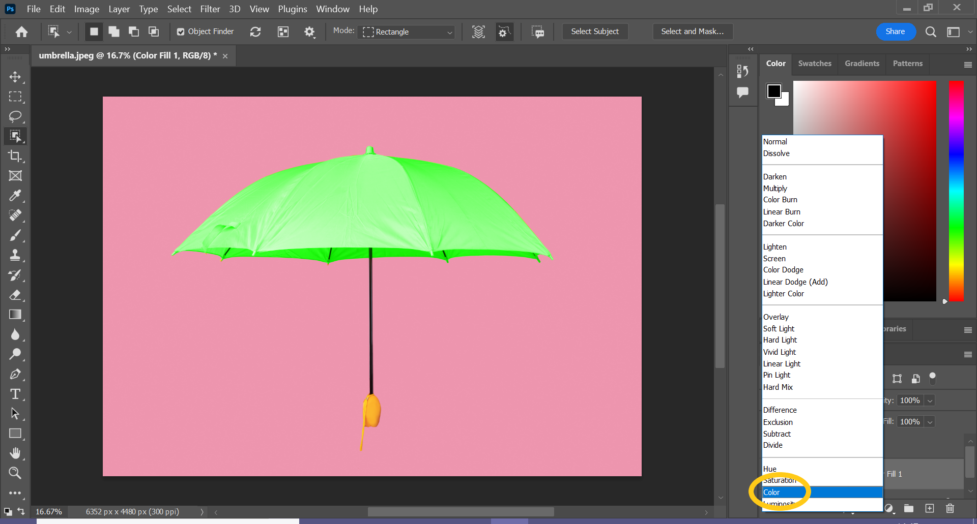
Task: Select the Object Selection tool
Action: [x=15, y=136]
